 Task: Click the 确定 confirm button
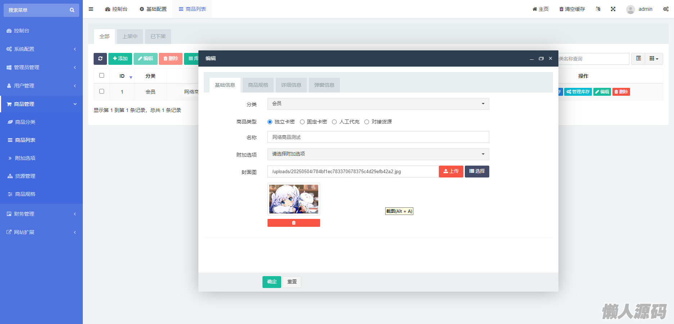point(272,282)
